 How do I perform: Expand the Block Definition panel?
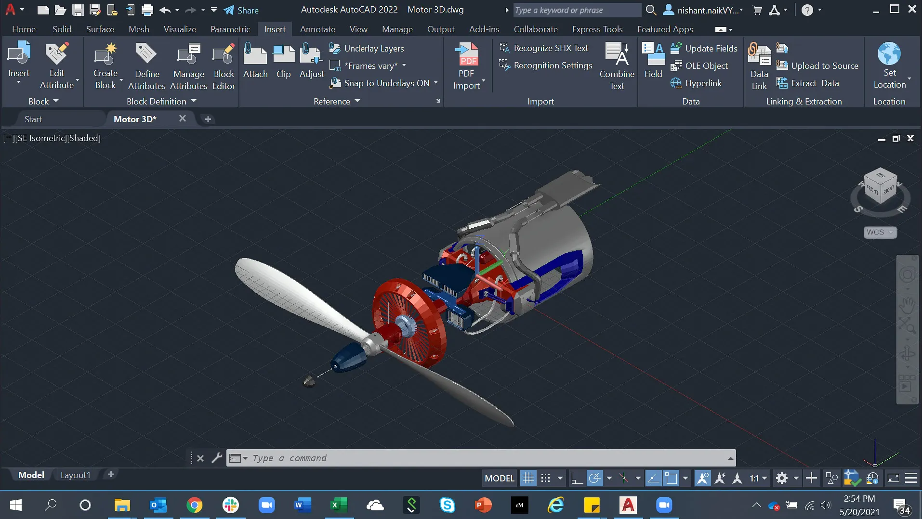coord(194,101)
